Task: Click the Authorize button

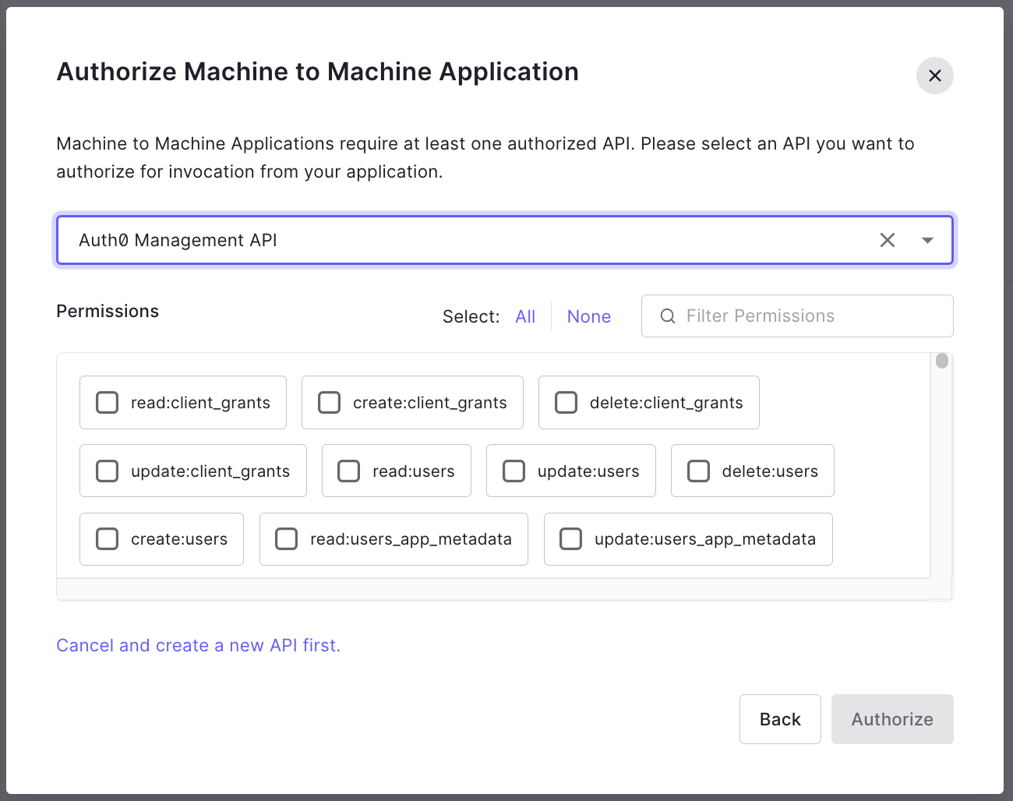Action: 892,719
